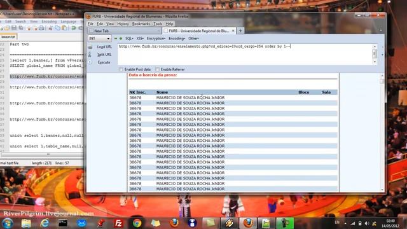Click the Copy icon in Notepad++ toolbar

57,28
